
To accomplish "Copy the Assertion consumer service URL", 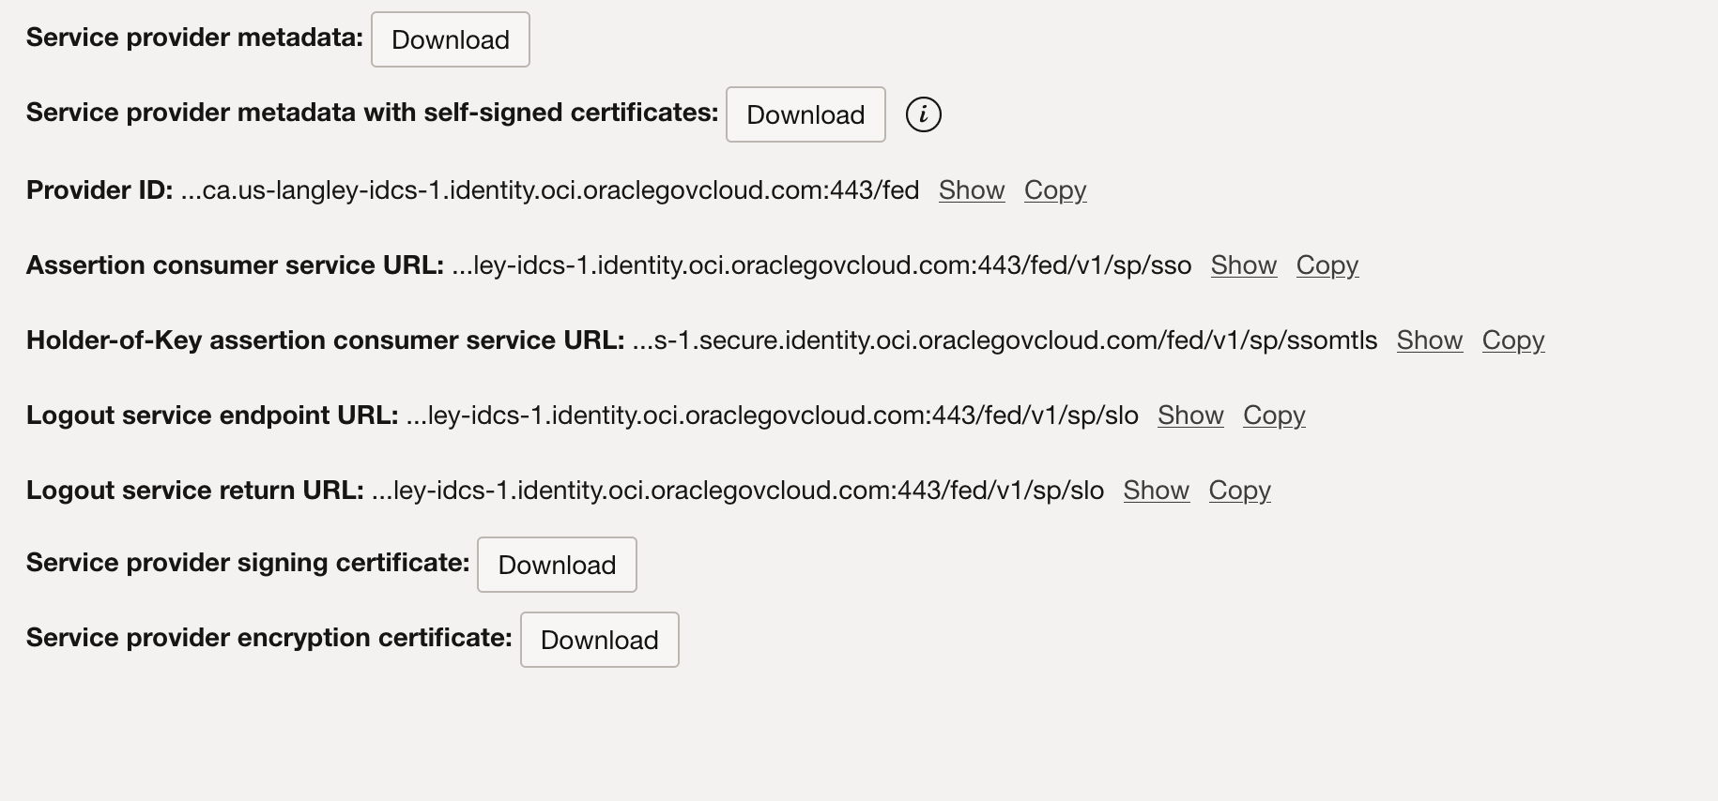I will tap(1327, 265).
